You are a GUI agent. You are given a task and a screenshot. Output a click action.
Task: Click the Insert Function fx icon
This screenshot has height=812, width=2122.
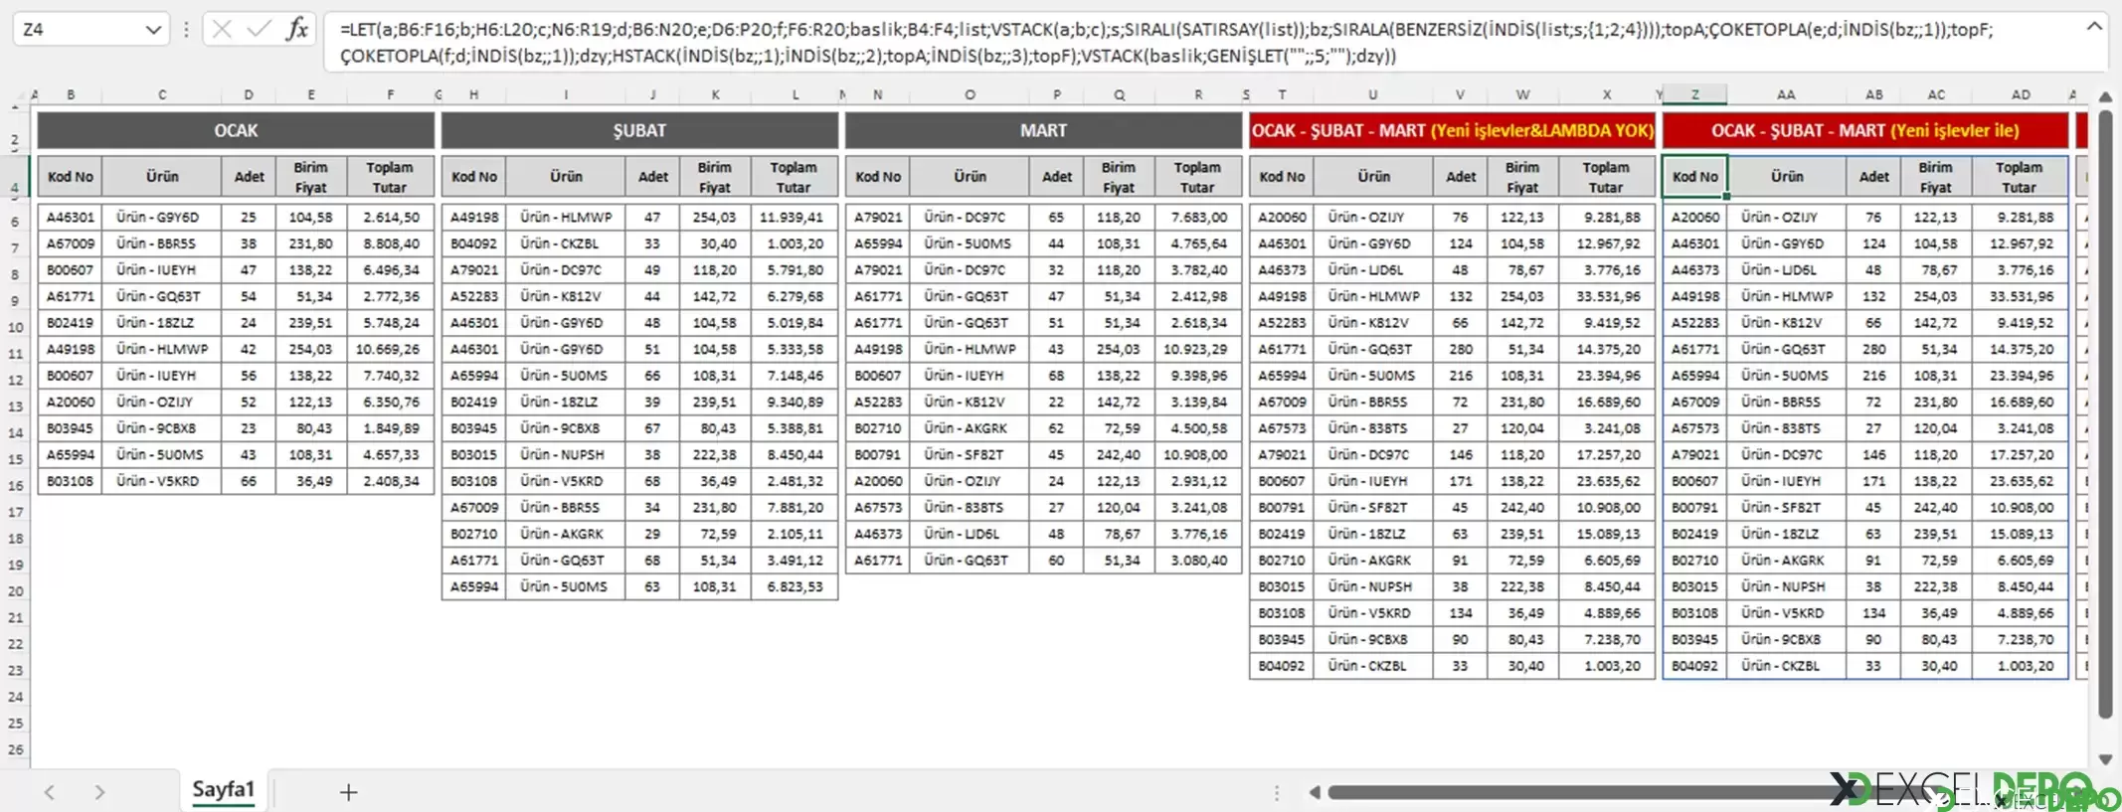click(296, 29)
